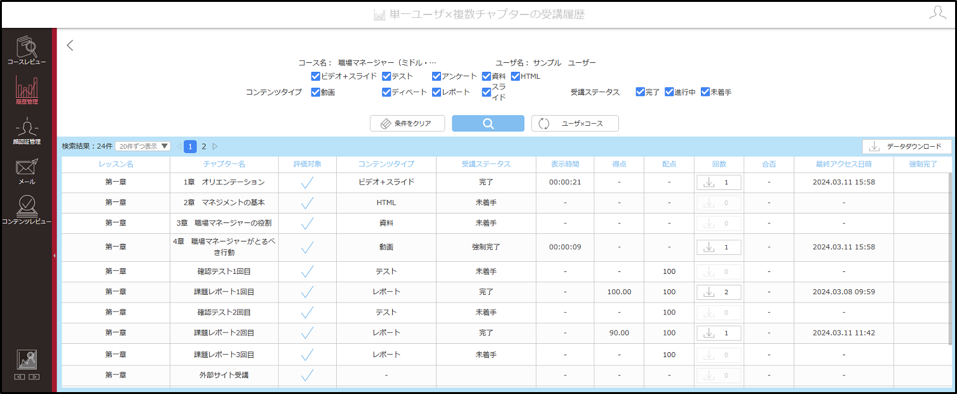Click the previous page arrow

click(x=179, y=146)
